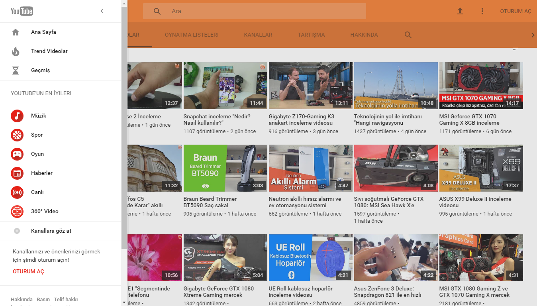Open the HAKKINDA tab

click(x=364, y=35)
